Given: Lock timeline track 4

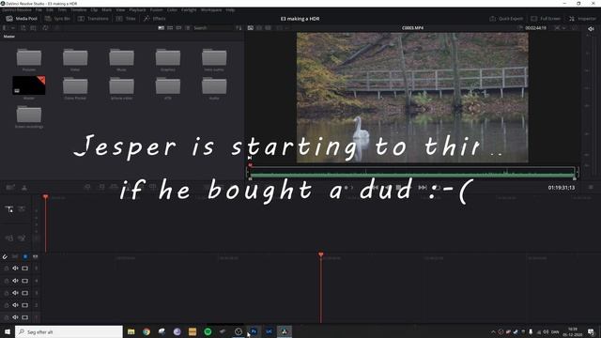Looking at the screenshot, I should [x=7, y=281].
